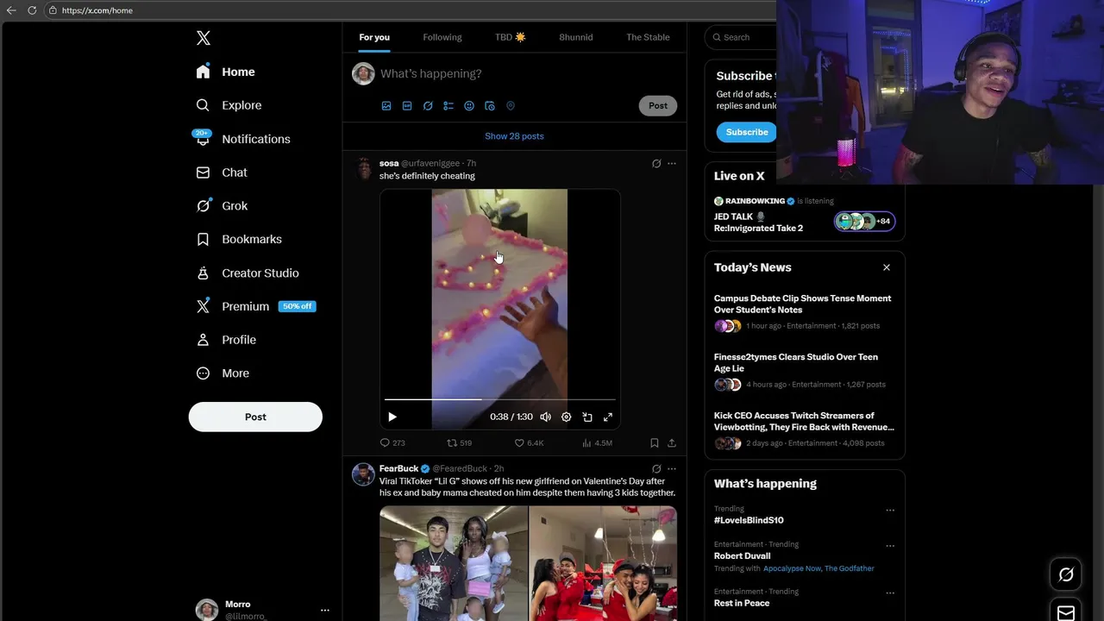Viewport: 1104px width, 621px height.
Task: Click the large sidebar Post button
Action: coord(255,417)
